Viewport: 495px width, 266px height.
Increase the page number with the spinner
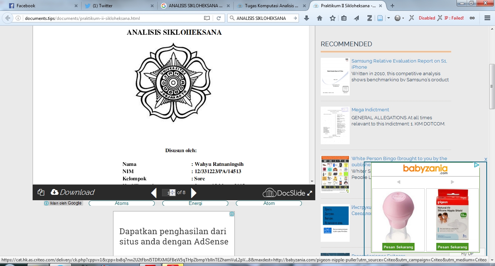[x=172, y=191]
